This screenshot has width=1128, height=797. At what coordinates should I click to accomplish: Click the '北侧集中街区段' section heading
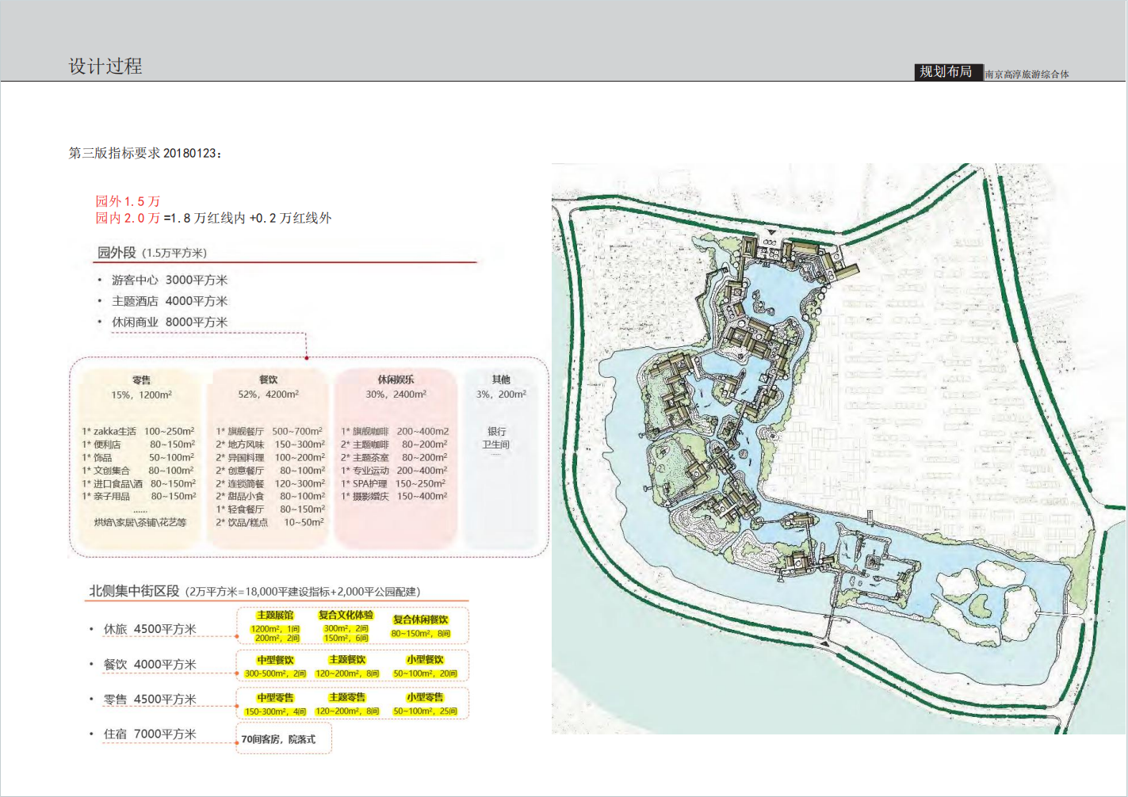click(135, 591)
